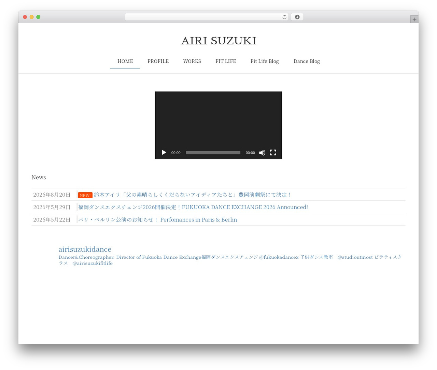This screenshot has width=437, height=370.
Task: Read the Paris & Berlin performances post
Action: pos(157,220)
